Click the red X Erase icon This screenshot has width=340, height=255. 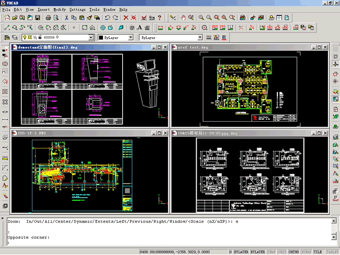click(126, 18)
